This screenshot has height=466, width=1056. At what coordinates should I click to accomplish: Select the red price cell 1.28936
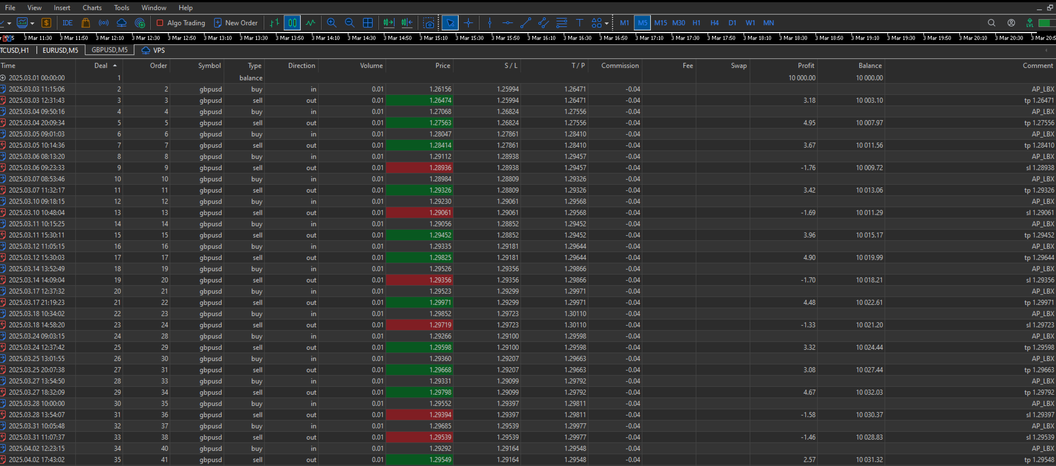point(419,168)
